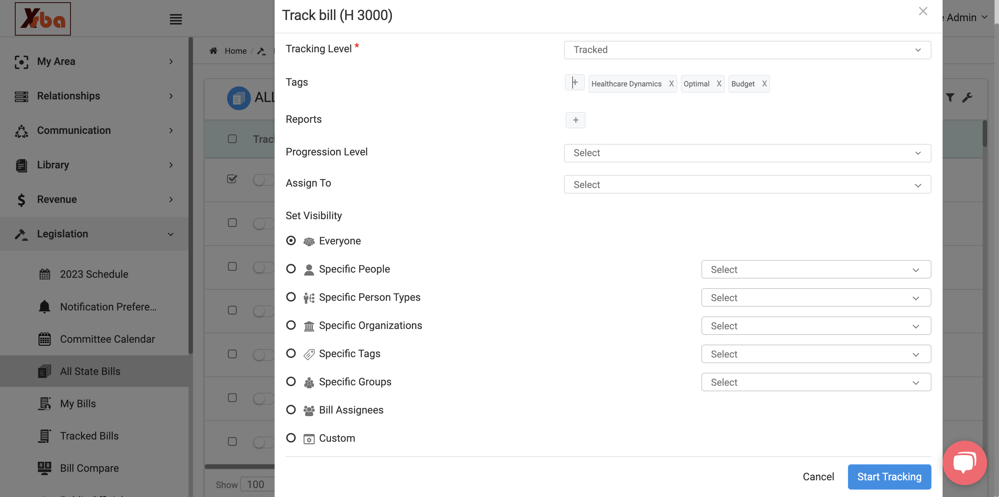Open Progression Level dropdown
The height and width of the screenshot is (497, 999).
[747, 153]
